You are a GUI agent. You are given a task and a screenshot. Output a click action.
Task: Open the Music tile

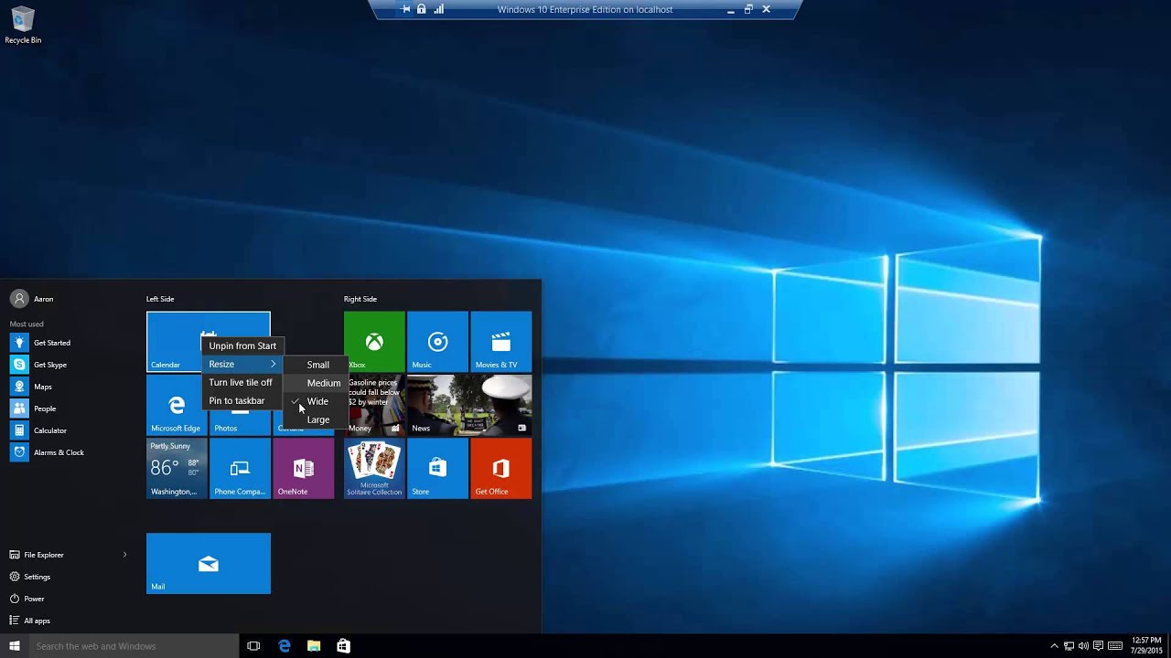[437, 341]
